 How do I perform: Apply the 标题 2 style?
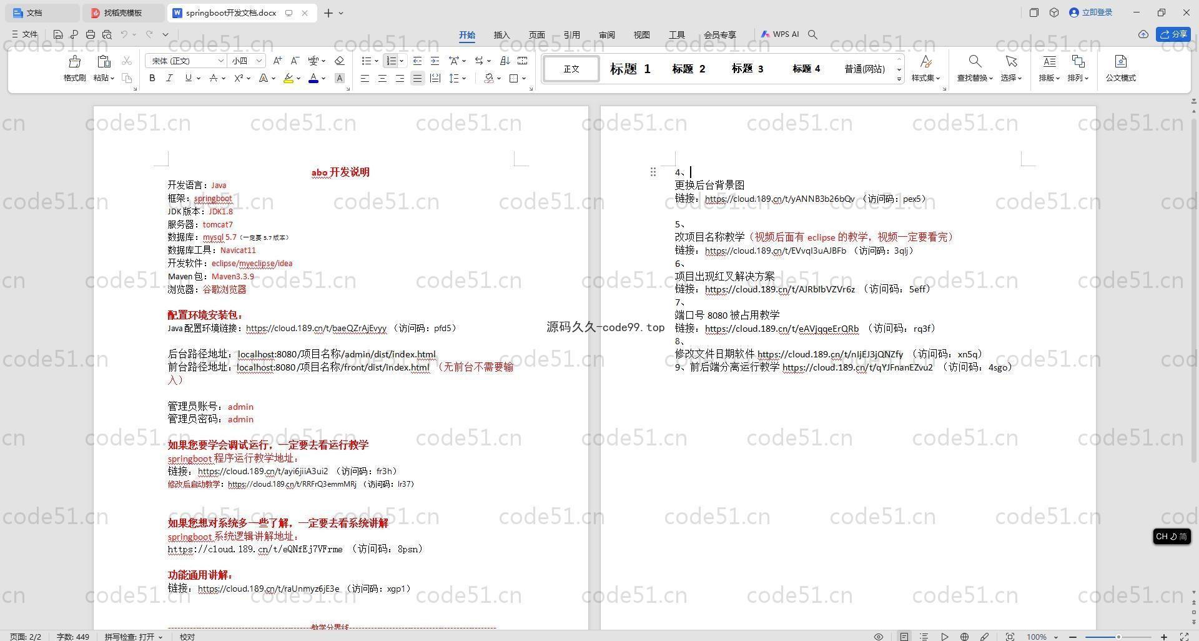pyautogui.click(x=688, y=69)
